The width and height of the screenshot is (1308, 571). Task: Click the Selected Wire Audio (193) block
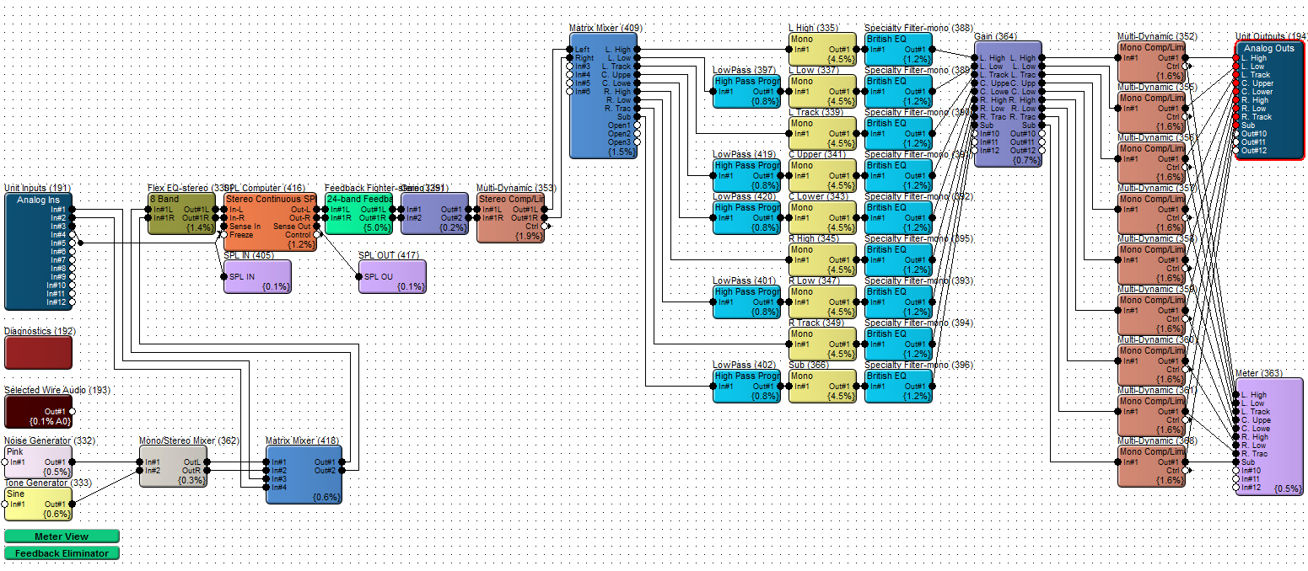click(38, 412)
